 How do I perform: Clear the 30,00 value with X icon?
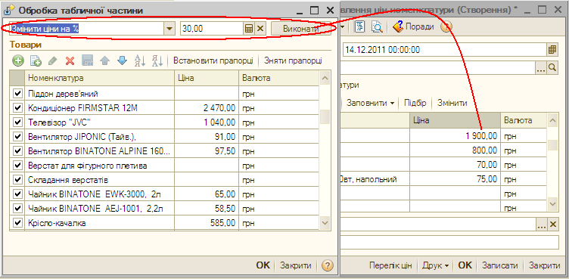260,29
